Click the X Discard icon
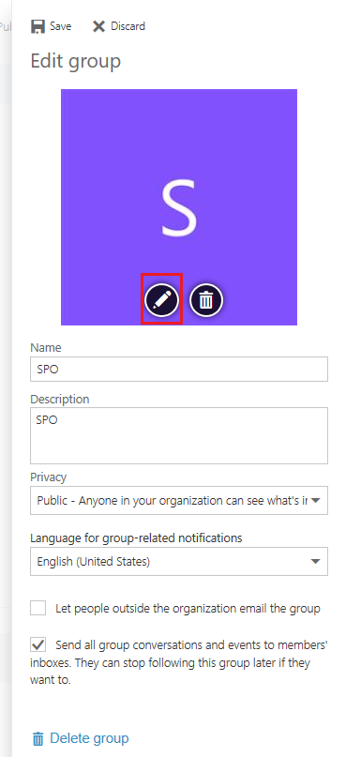 98,26
